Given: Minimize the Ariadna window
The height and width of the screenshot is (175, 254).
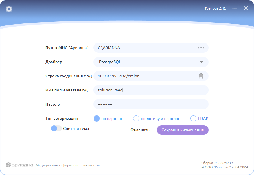Looking at the screenshot, I should pyautogui.click(x=234, y=8).
